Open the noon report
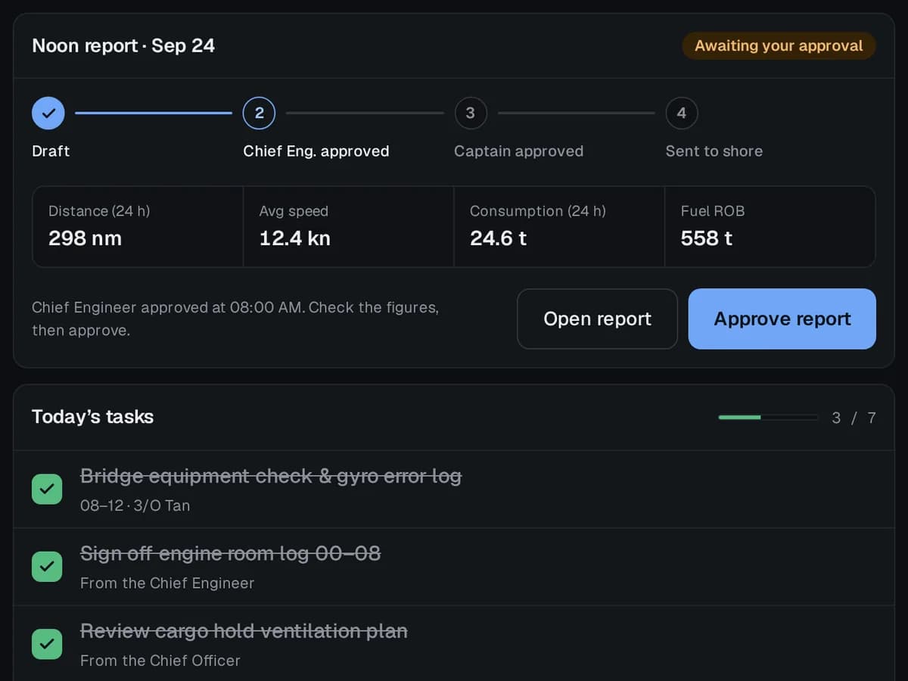 pyautogui.click(x=597, y=319)
